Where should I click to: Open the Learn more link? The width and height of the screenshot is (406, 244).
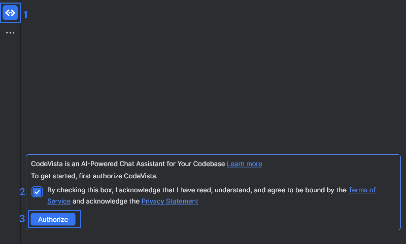[244, 164]
